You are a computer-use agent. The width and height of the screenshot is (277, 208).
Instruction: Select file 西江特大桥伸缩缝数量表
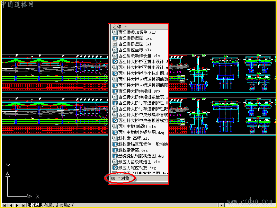pos(143,97)
